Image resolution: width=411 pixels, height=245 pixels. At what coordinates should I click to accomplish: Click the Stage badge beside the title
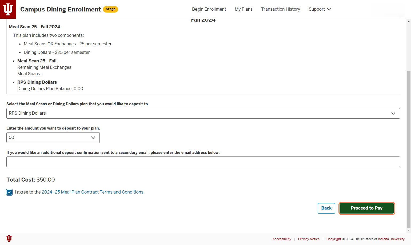click(110, 9)
